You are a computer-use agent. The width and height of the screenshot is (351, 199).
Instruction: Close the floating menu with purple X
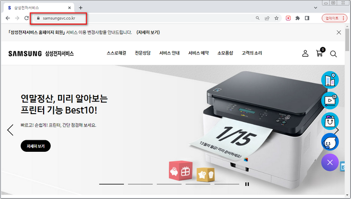(x=330, y=162)
